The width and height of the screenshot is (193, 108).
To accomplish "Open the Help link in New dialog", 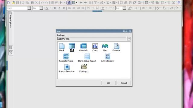I will tap(125, 31).
